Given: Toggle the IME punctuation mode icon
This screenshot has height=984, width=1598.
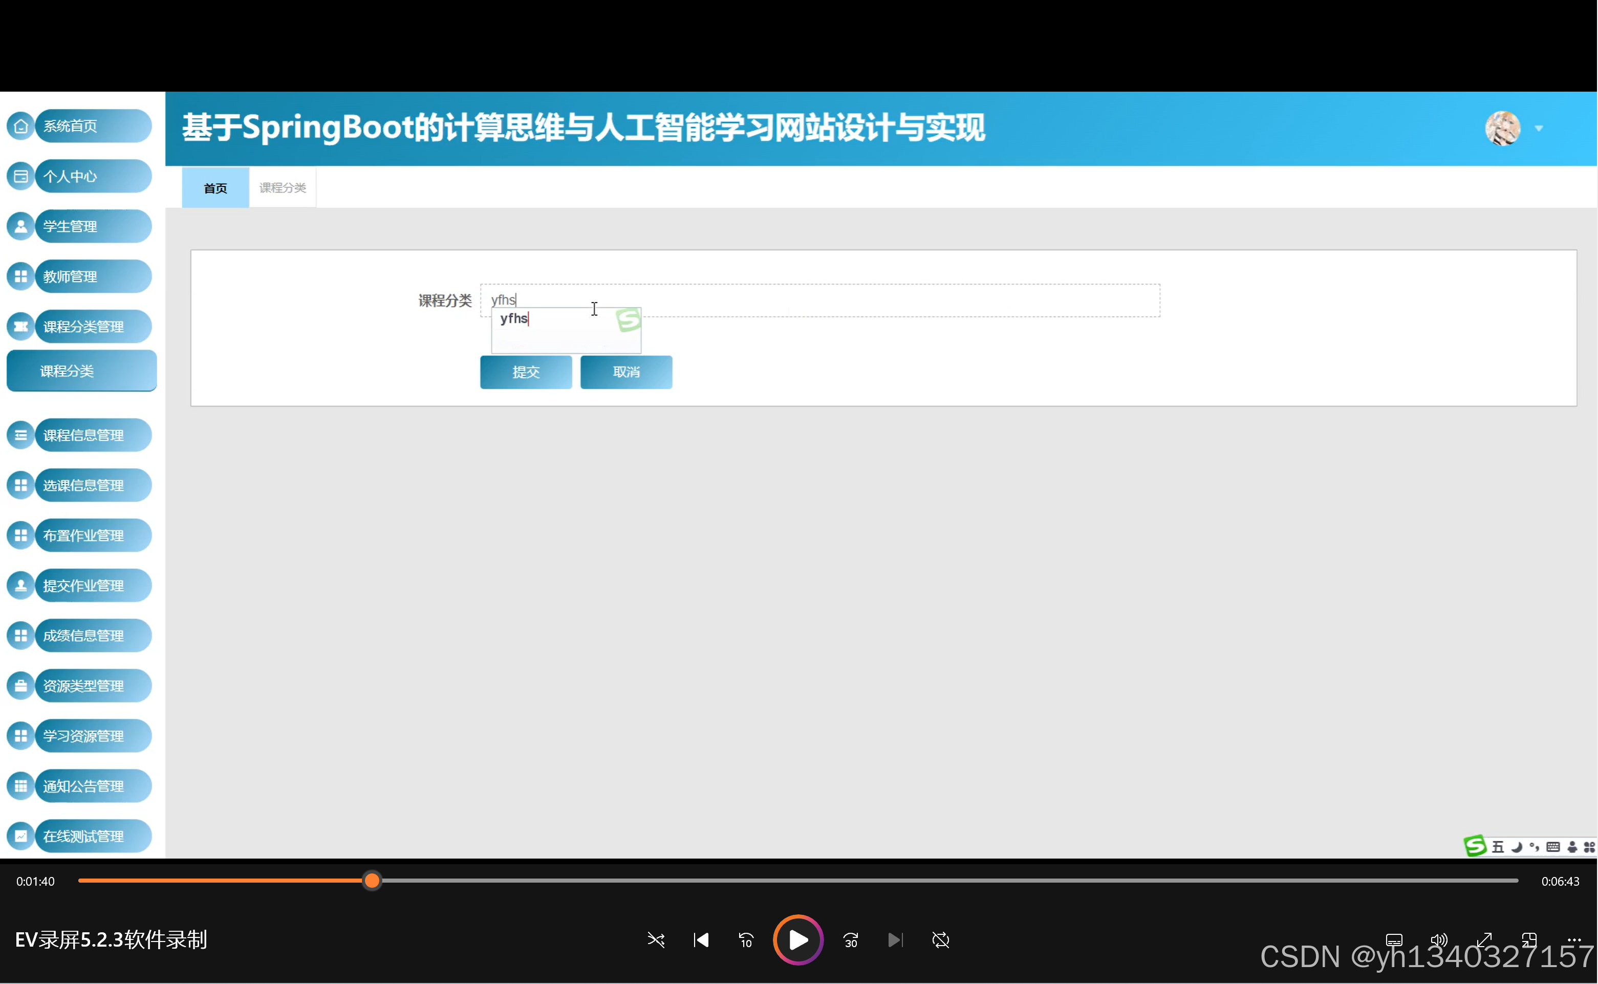Looking at the screenshot, I should (1534, 847).
